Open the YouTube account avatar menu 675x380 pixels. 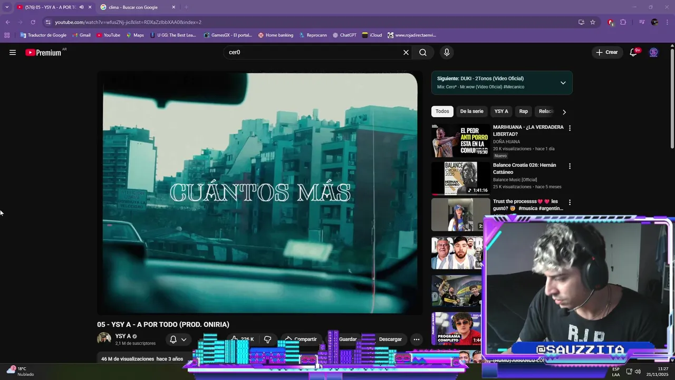pyautogui.click(x=654, y=52)
